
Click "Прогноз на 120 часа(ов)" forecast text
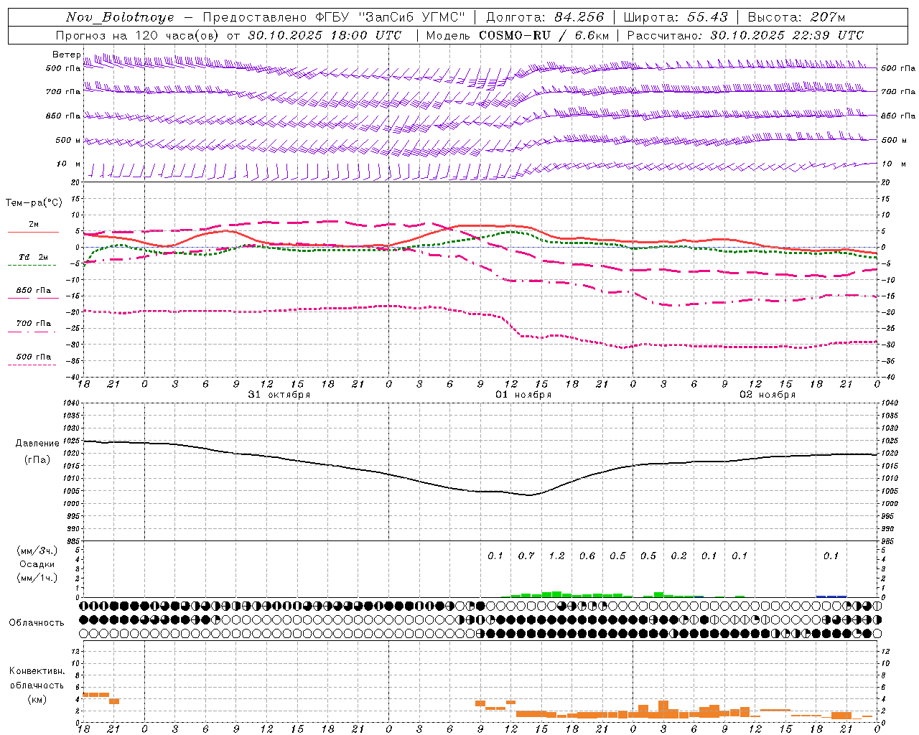[x=138, y=35]
